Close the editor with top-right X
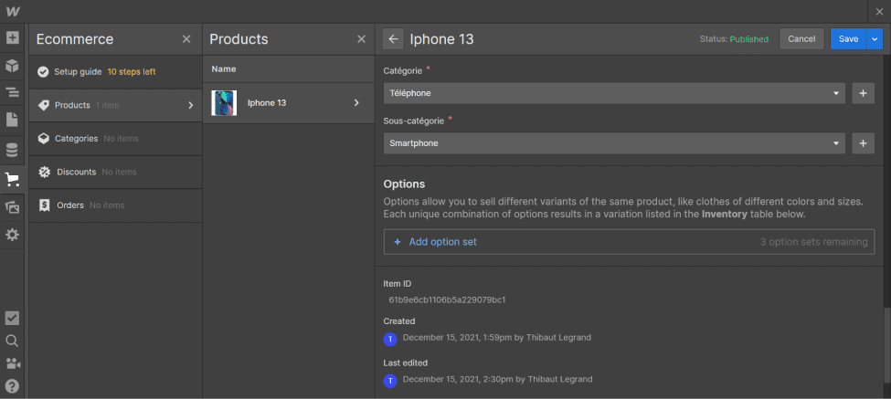Viewport: 891px width, 399px height. pyautogui.click(x=880, y=11)
